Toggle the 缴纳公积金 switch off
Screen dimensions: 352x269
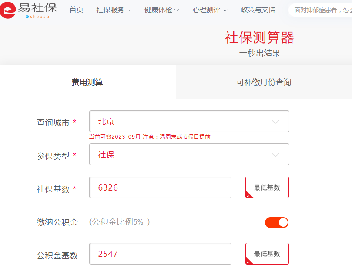tap(277, 222)
